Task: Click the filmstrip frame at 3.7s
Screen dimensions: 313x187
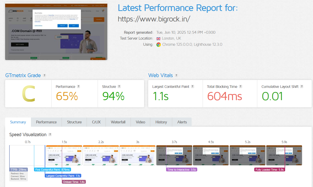Action: (174, 155)
